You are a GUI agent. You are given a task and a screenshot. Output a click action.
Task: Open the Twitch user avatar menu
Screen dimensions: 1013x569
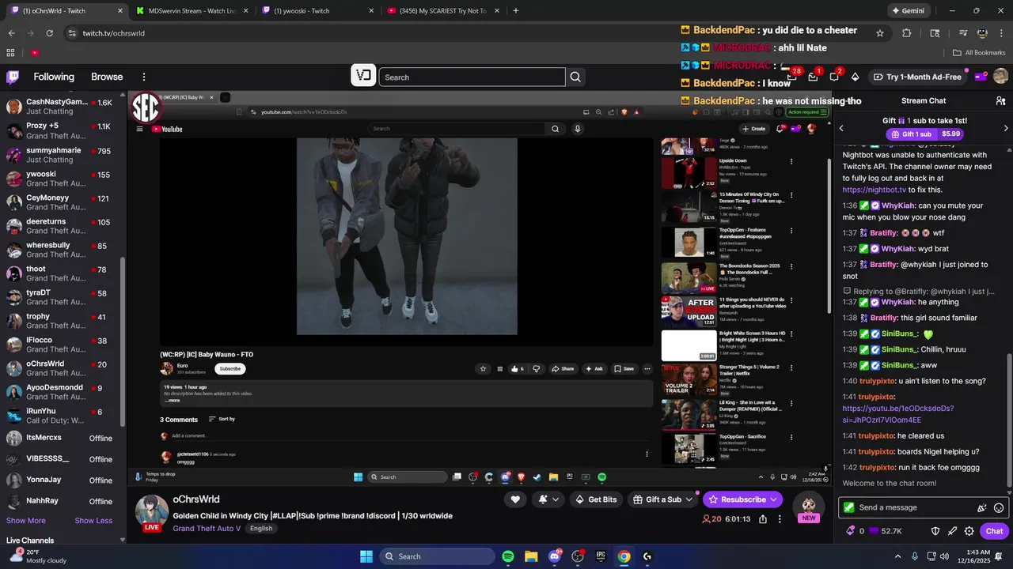tap(1000, 77)
